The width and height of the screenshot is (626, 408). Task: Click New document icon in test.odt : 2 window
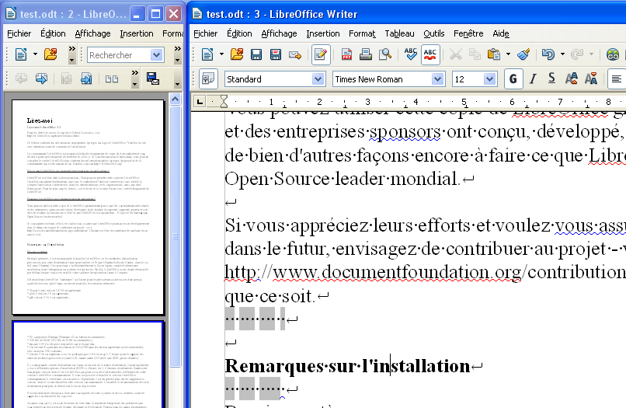point(21,54)
